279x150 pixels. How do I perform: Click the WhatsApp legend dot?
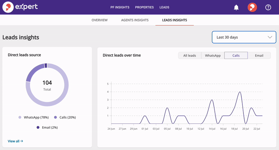[20, 118]
